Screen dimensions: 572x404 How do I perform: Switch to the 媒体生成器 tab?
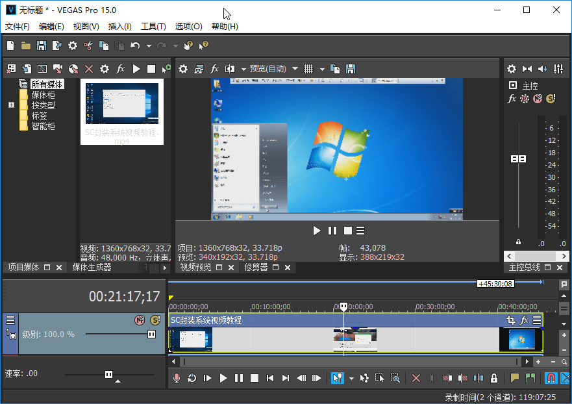[92, 267]
